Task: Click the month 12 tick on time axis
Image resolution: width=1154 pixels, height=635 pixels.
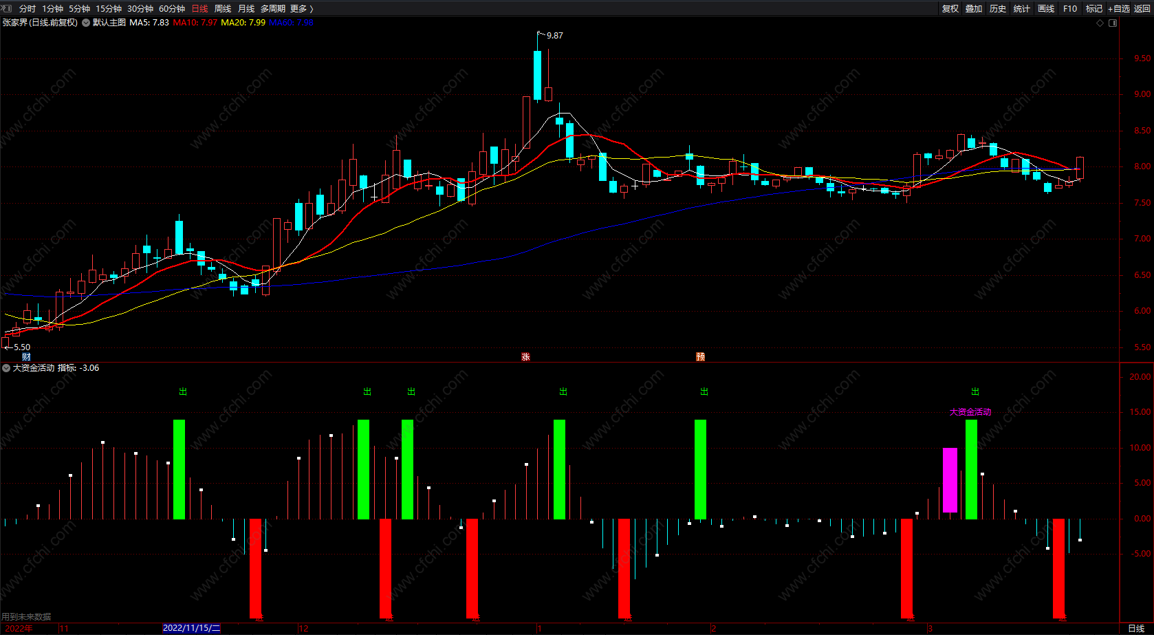Action: [x=303, y=628]
